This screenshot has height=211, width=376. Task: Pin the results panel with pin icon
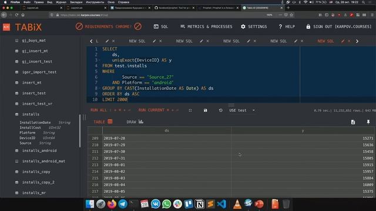[368, 122]
